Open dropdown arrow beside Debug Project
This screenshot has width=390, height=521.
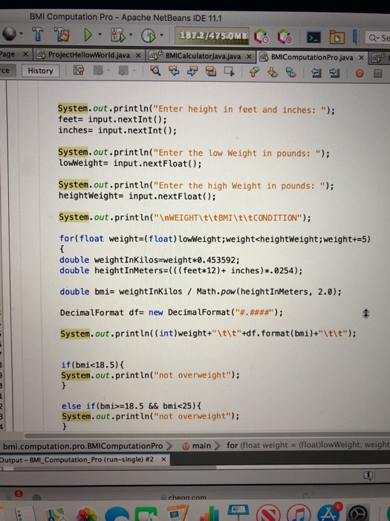point(131,34)
